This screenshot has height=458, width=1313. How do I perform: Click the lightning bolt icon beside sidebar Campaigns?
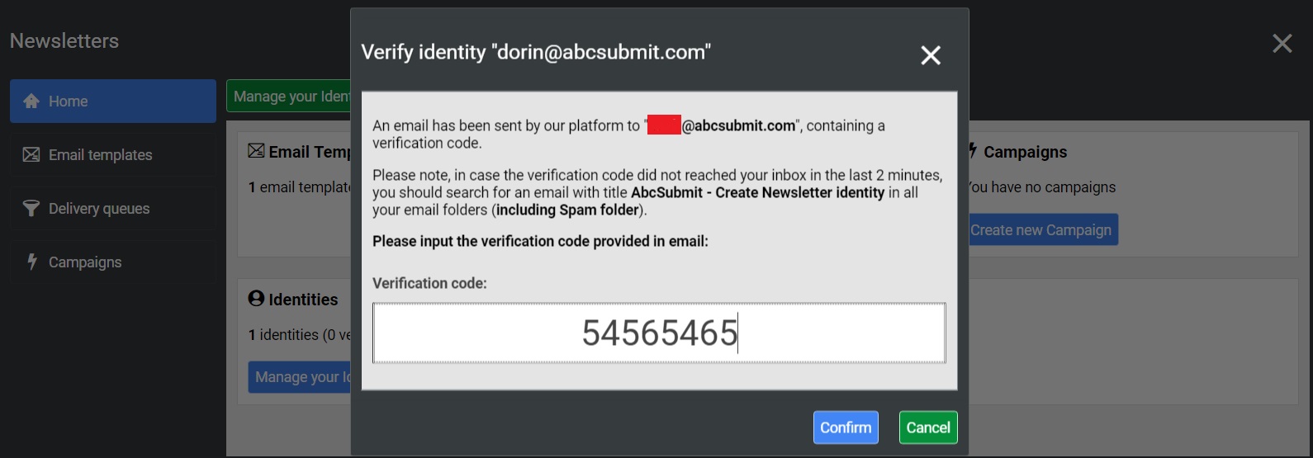[32, 262]
